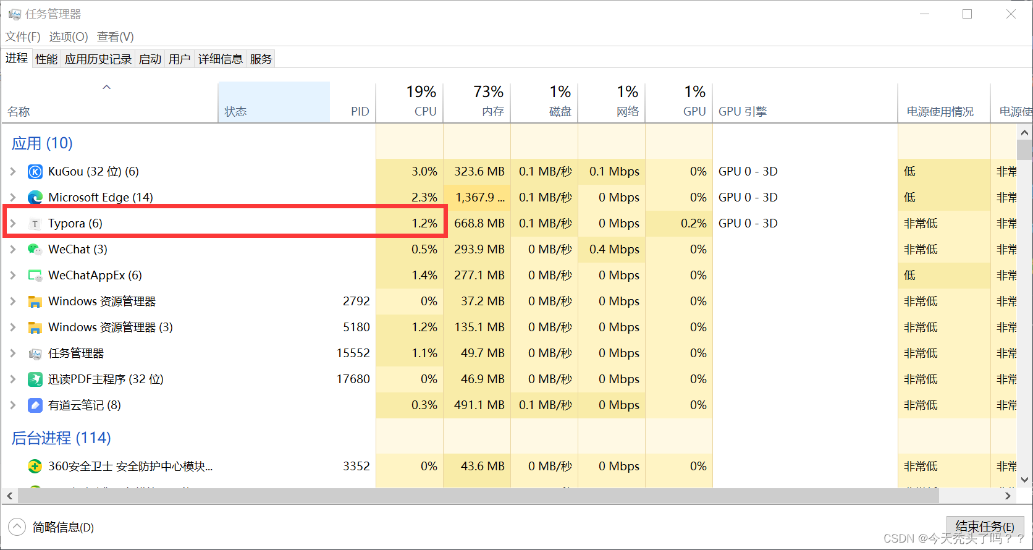
Task: Sort by the GPU percentage column header
Action: pos(679,103)
